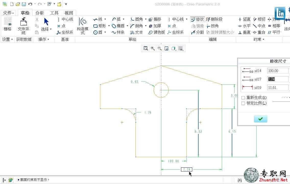Apply the 平行 parallel constraint
Screen dimensions: 290x184
coord(274,32)
